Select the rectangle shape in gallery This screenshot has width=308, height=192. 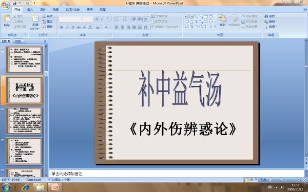tap(206, 17)
